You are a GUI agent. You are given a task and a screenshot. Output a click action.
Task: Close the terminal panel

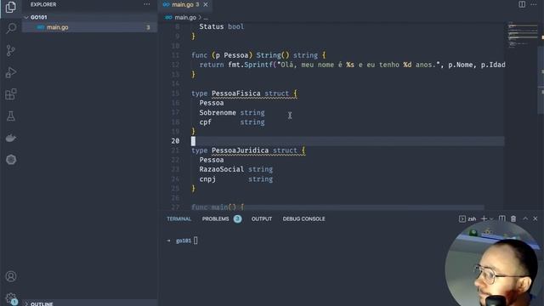coord(535,218)
